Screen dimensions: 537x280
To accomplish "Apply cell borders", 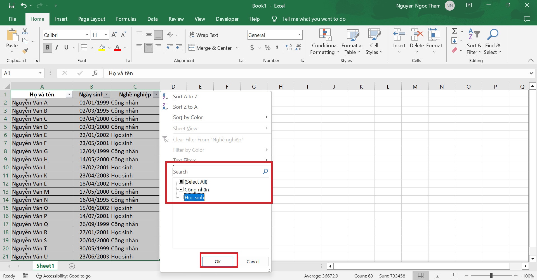I will tap(84, 48).
